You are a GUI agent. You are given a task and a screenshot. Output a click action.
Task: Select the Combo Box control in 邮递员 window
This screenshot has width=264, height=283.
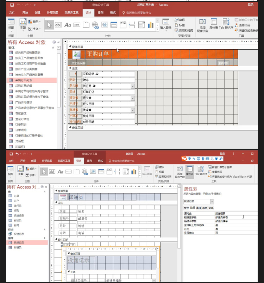(x=126, y=172)
